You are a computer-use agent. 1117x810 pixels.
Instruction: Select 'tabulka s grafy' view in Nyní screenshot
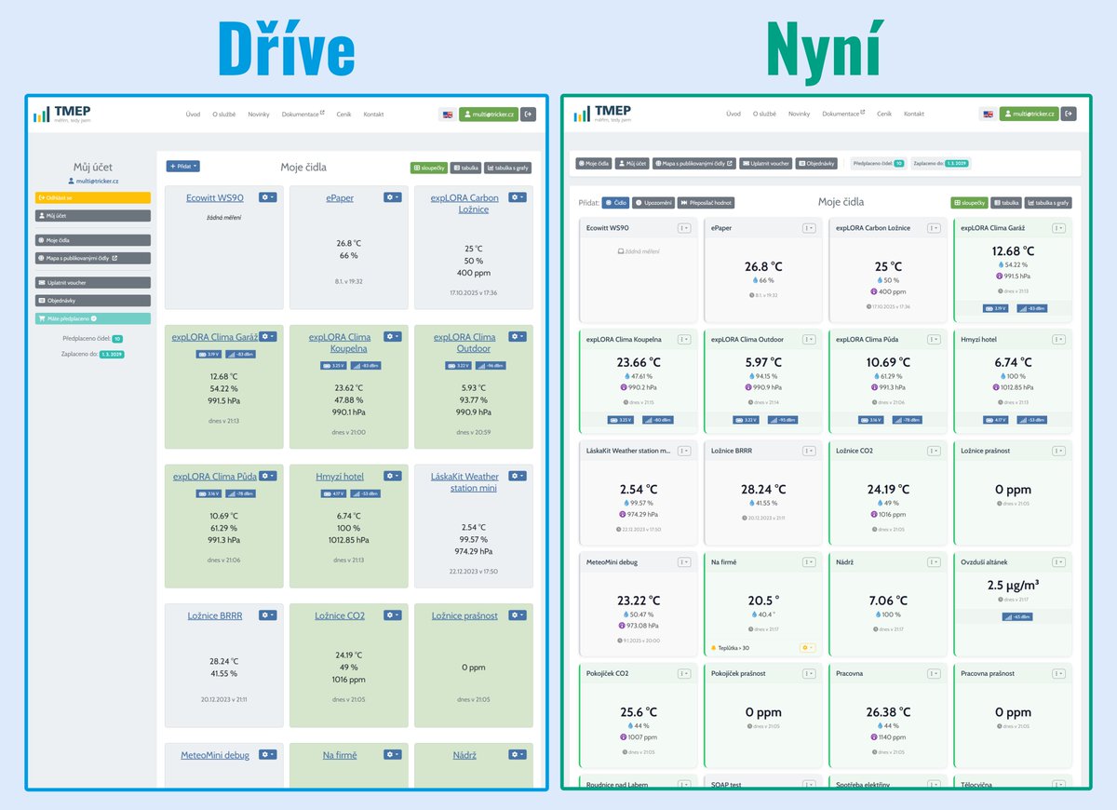(1049, 202)
